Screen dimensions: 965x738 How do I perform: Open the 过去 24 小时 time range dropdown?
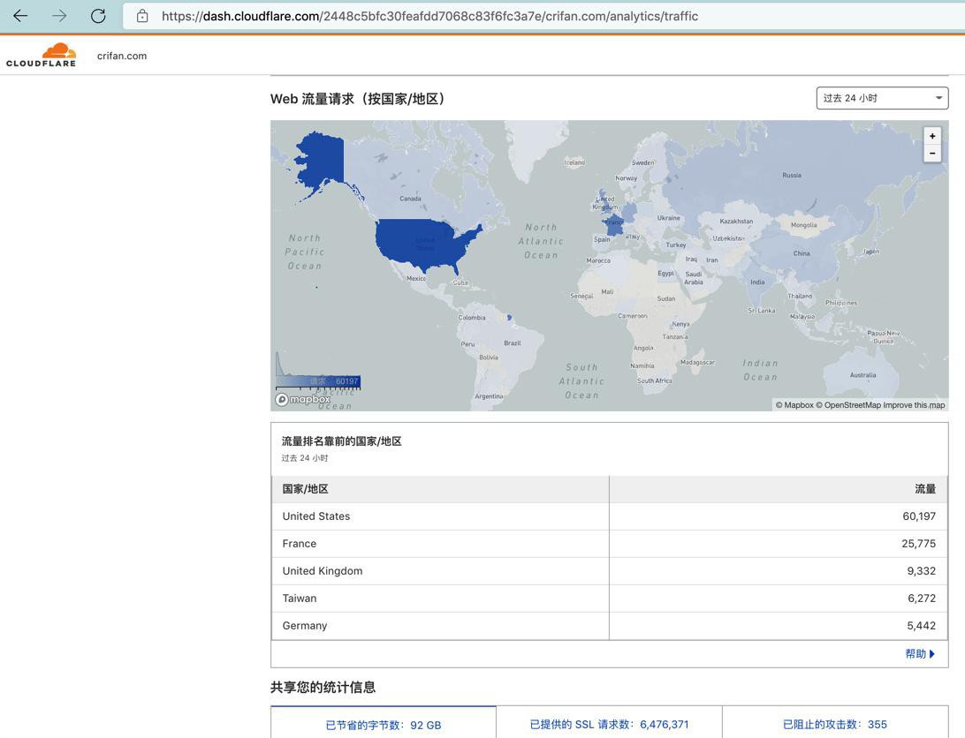(x=882, y=98)
